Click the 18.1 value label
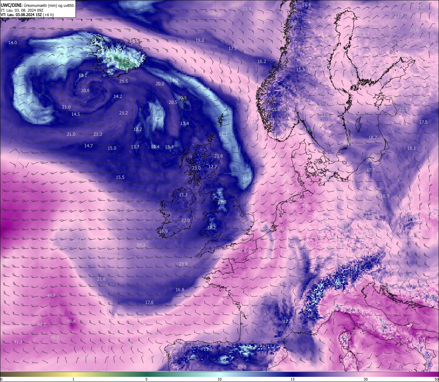Screen dimensions: 439x382 coord(411,148)
